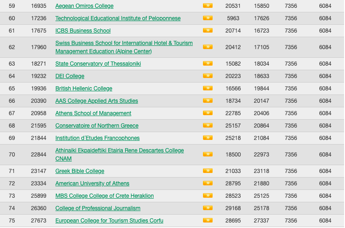Click orange details arrow for Conservatoire of Northern Greece

tap(208, 125)
